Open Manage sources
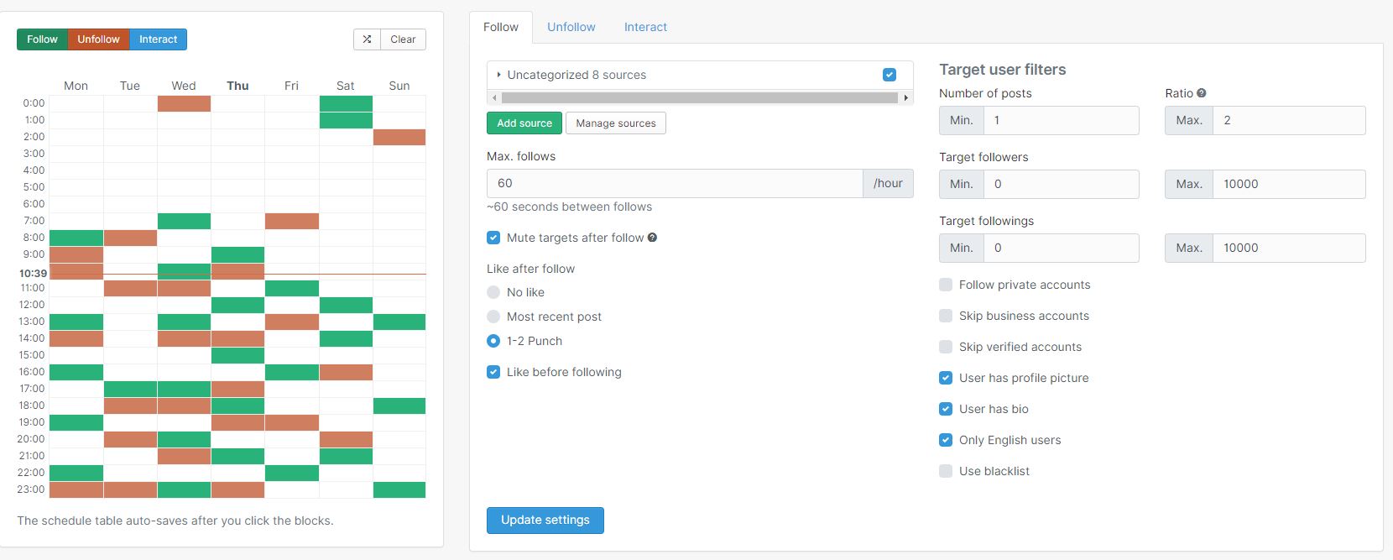Viewport: 1393px width, 560px height. pyautogui.click(x=616, y=123)
